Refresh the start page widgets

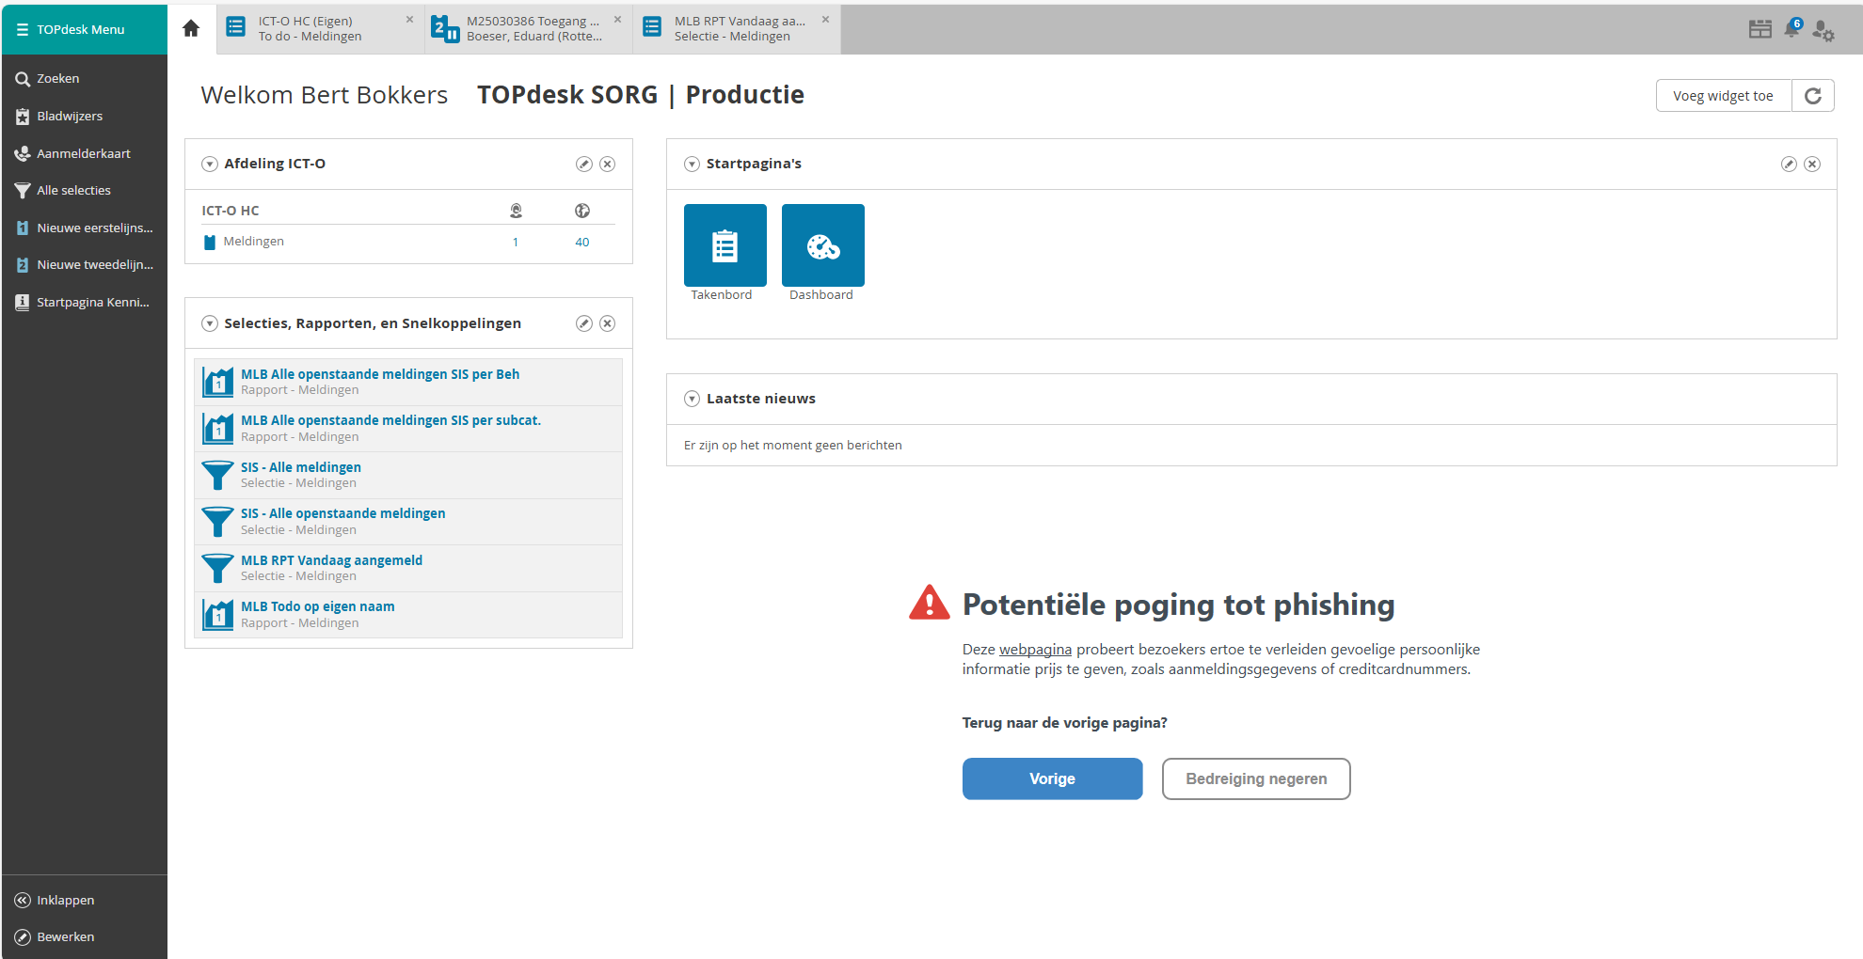(1813, 96)
